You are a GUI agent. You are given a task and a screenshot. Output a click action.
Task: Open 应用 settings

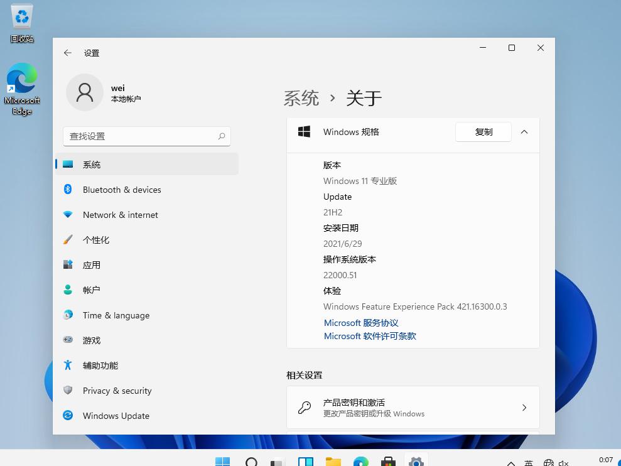147,264
